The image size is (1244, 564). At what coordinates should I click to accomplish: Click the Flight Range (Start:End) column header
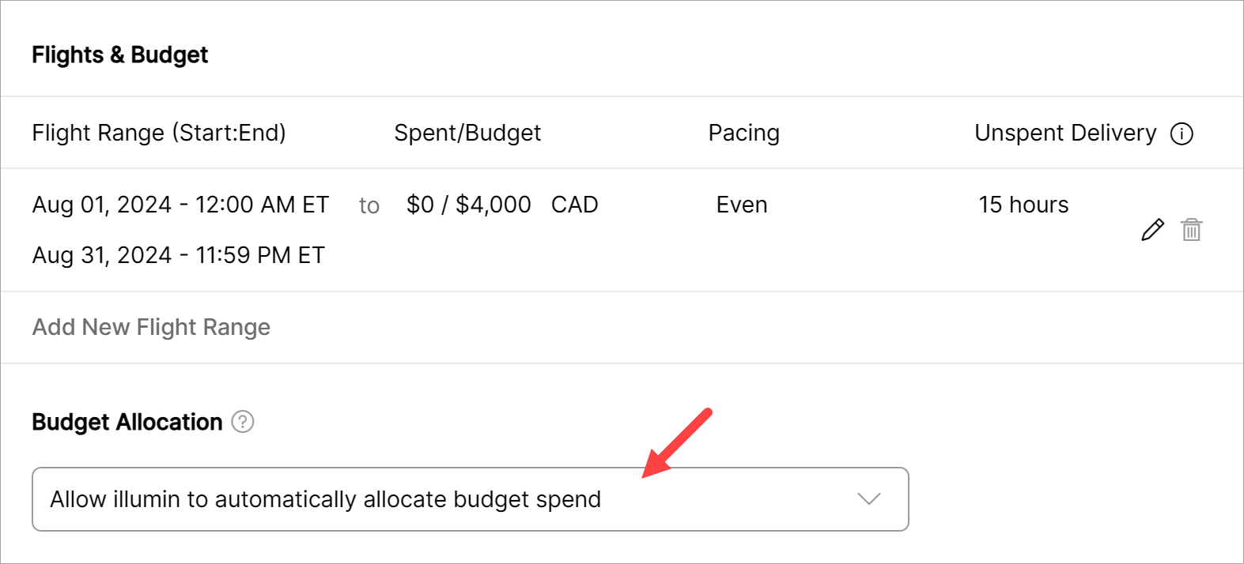pos(159,133)
